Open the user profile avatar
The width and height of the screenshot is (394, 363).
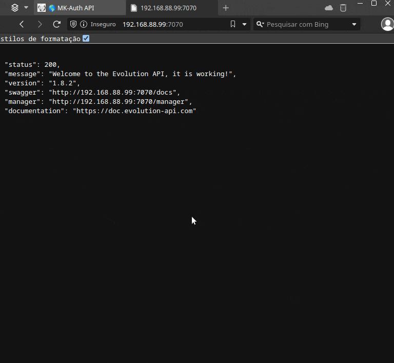[x=387, y=24]
